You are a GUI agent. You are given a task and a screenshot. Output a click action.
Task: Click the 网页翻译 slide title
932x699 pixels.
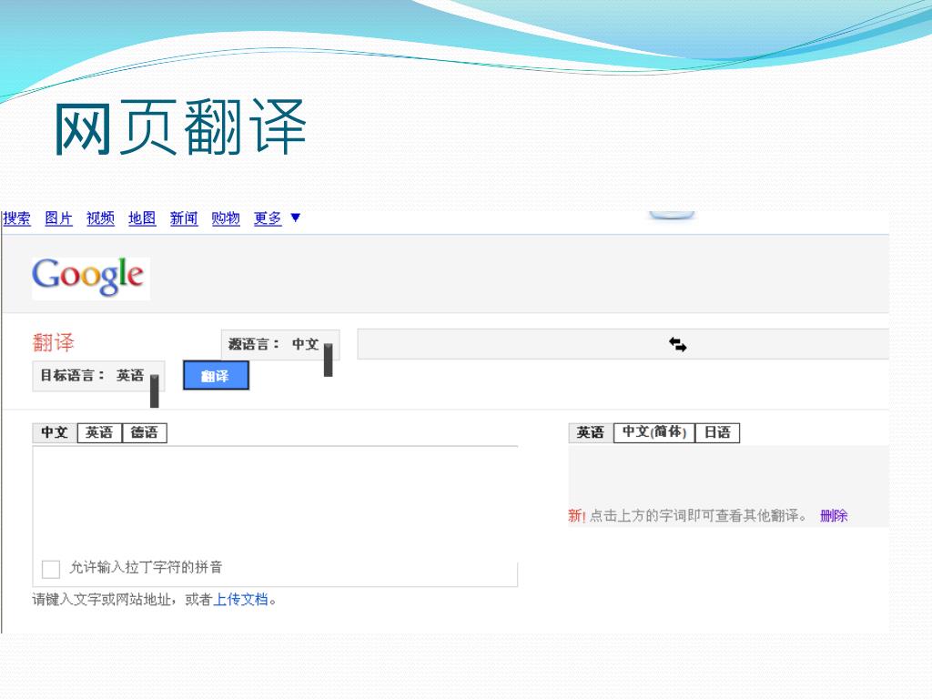[180, 127]
